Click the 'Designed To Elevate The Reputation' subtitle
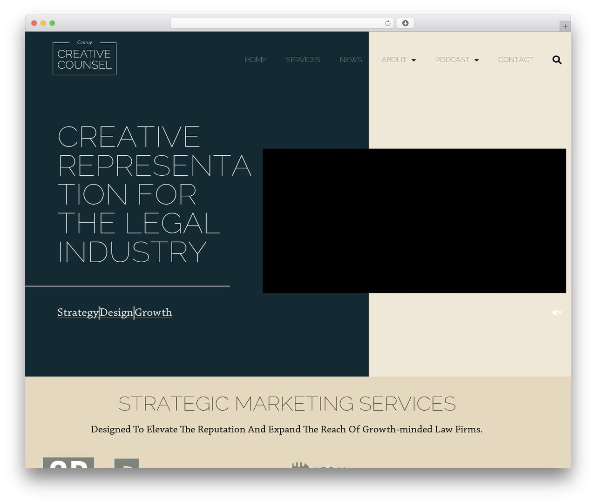Screen dimensions: 596x504 coord(287,429)
